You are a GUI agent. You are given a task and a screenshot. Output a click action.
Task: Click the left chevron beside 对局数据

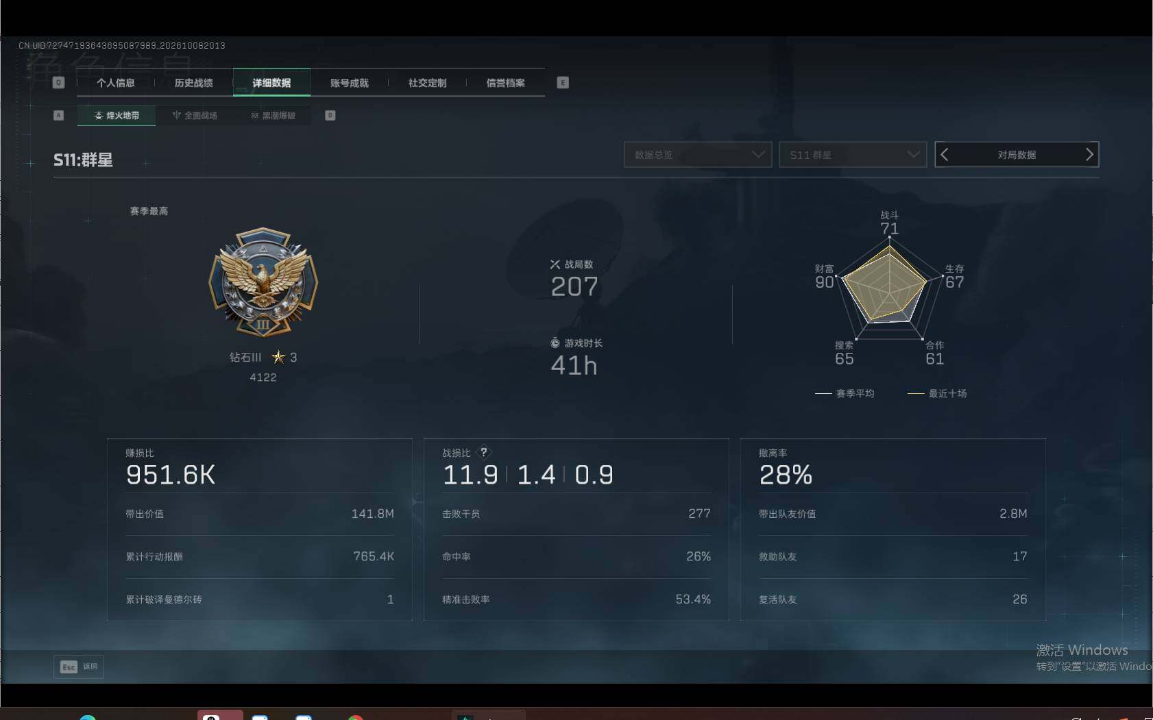pyautogui.click(x=945, y=155)
